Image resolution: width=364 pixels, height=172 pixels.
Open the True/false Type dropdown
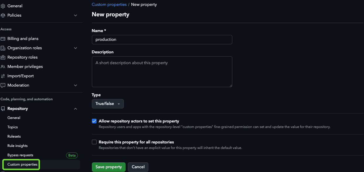[x=108, y=104]
